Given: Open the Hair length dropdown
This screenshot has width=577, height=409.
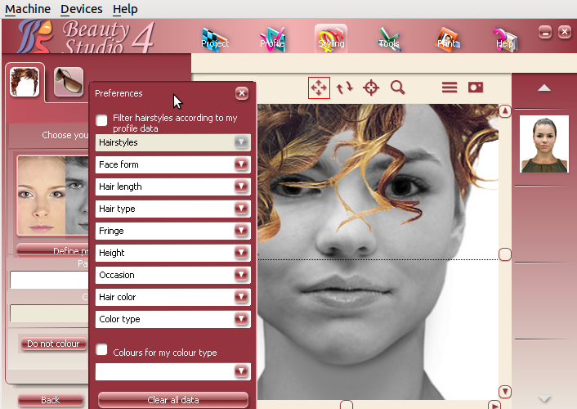Looking at the screenshot, I should point(240,187).
